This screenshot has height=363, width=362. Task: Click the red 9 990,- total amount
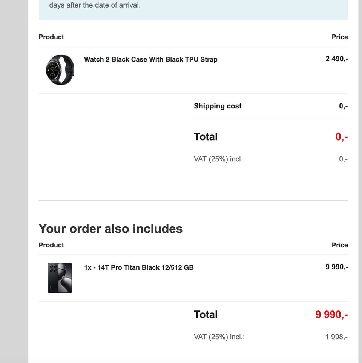pos(331,315)
